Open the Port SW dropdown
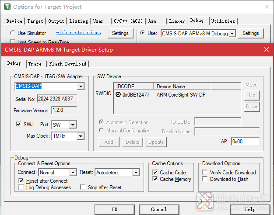Image resolution: width=274 pixels, height=215 pixels. [73, 125]
